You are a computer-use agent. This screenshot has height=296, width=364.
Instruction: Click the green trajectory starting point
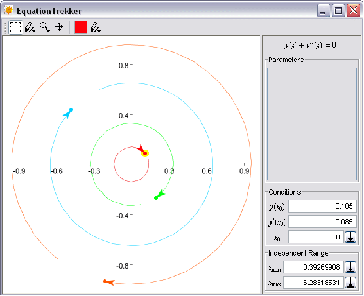tap(156, 198)
